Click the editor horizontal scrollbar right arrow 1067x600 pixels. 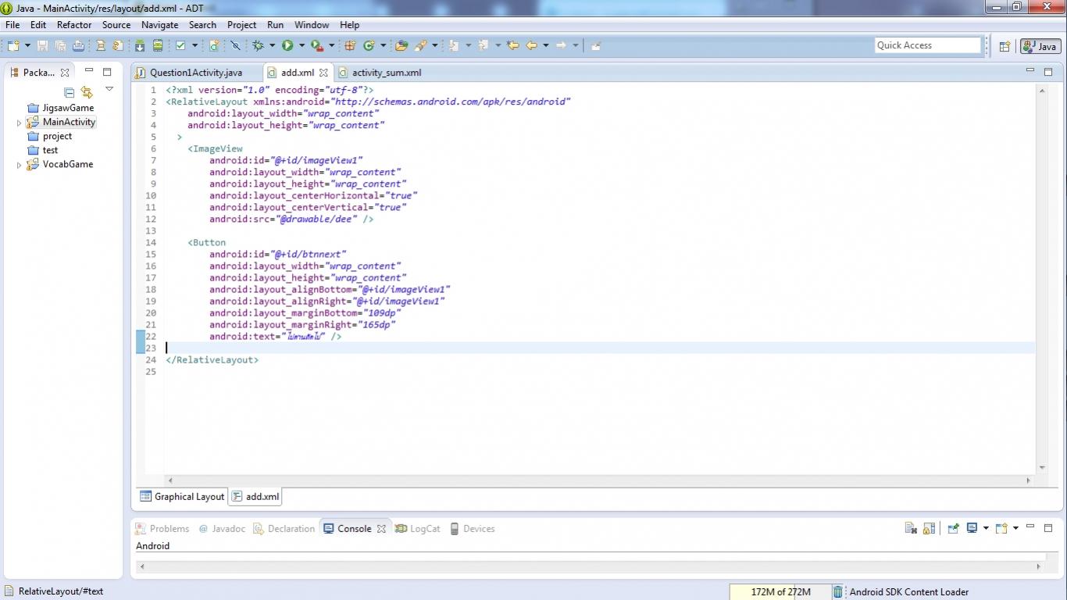1029,481
